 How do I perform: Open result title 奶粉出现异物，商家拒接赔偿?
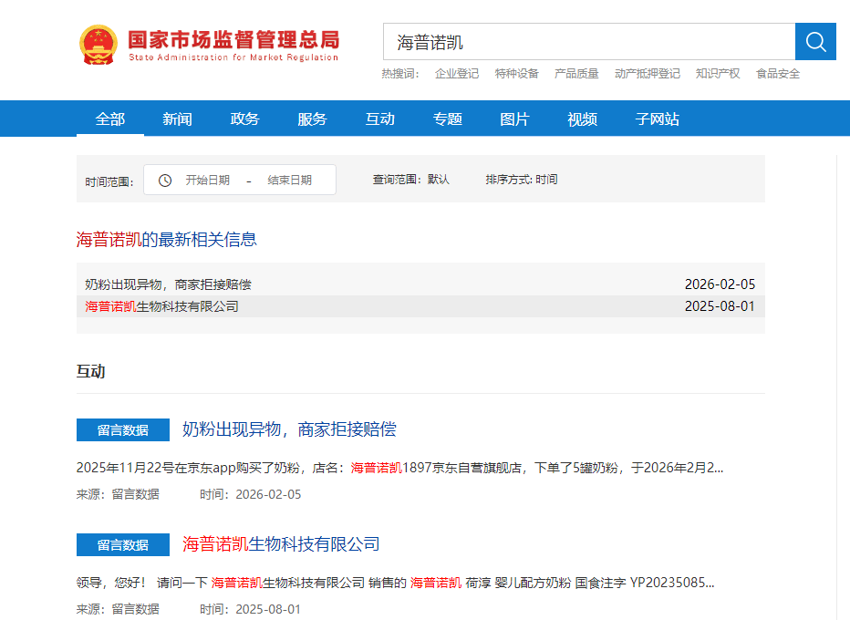pos(289,429)
